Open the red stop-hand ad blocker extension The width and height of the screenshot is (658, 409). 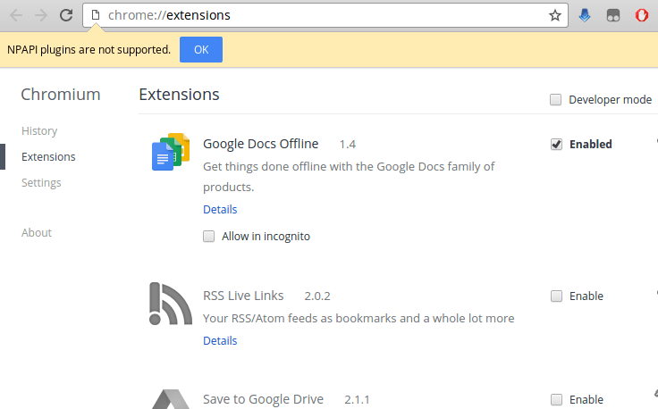tap(641, 15)
